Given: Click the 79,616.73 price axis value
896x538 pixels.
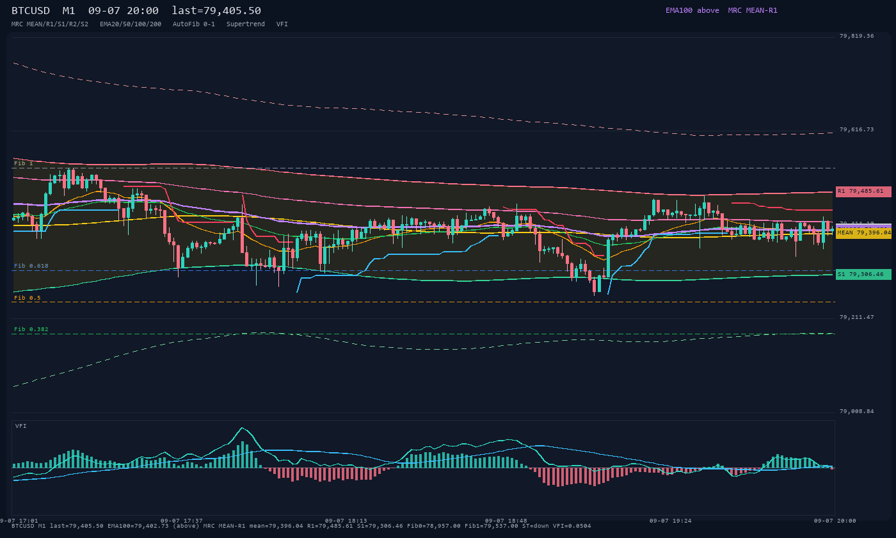Looking at the screenshot, I should tap(857, 129).
